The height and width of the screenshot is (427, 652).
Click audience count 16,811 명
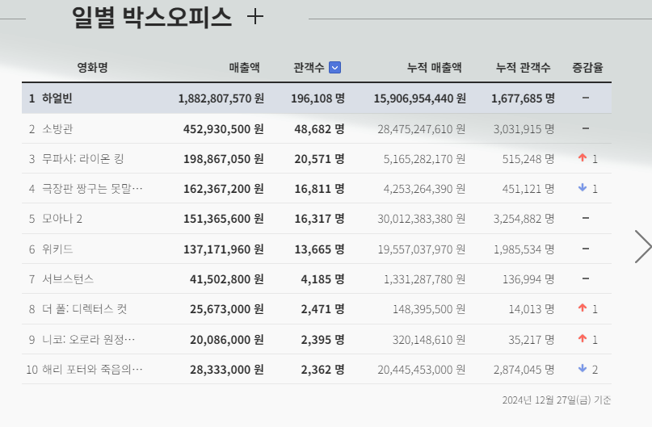pos(319,189)
